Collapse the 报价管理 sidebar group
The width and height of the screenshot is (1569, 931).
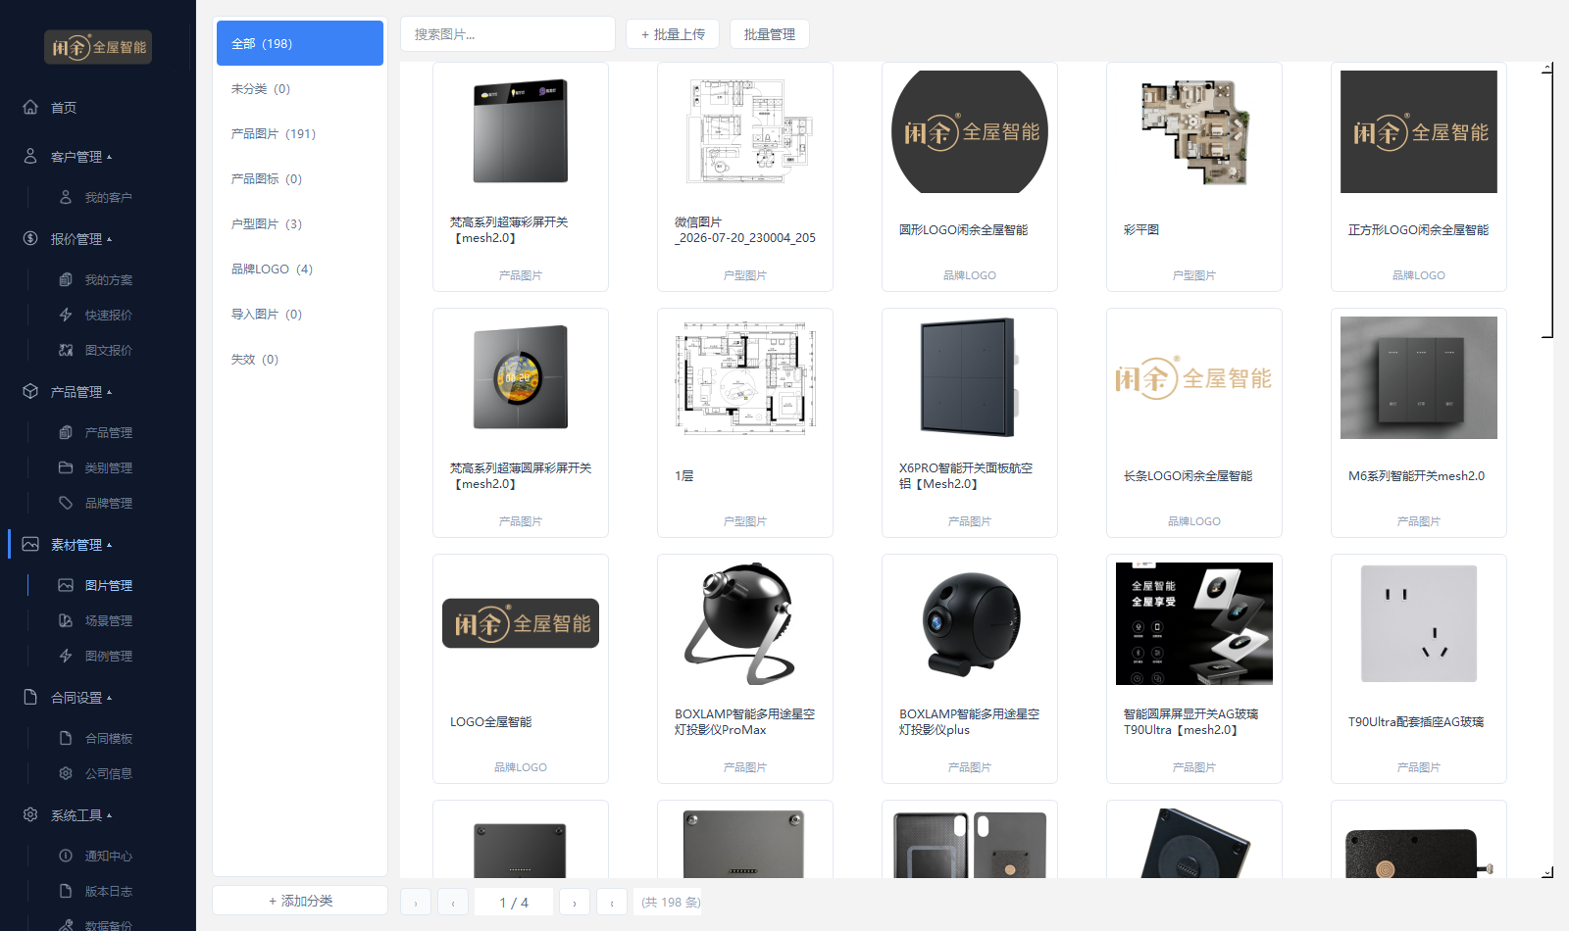[68, 239]
